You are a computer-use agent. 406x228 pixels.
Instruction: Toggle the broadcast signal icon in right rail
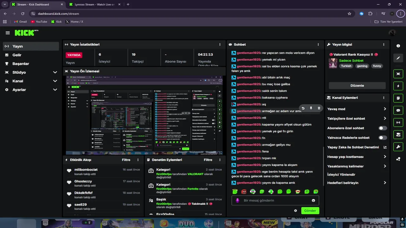pos(398,123)
